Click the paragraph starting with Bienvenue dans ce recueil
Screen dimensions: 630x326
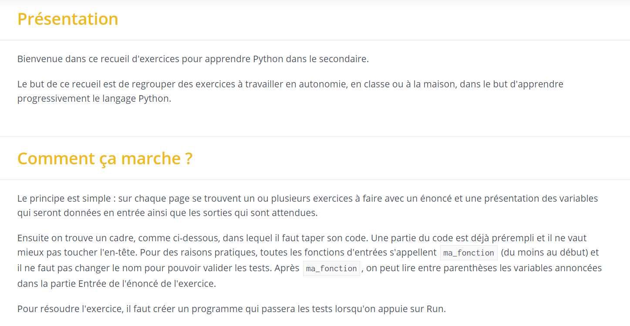click(193, 59)
